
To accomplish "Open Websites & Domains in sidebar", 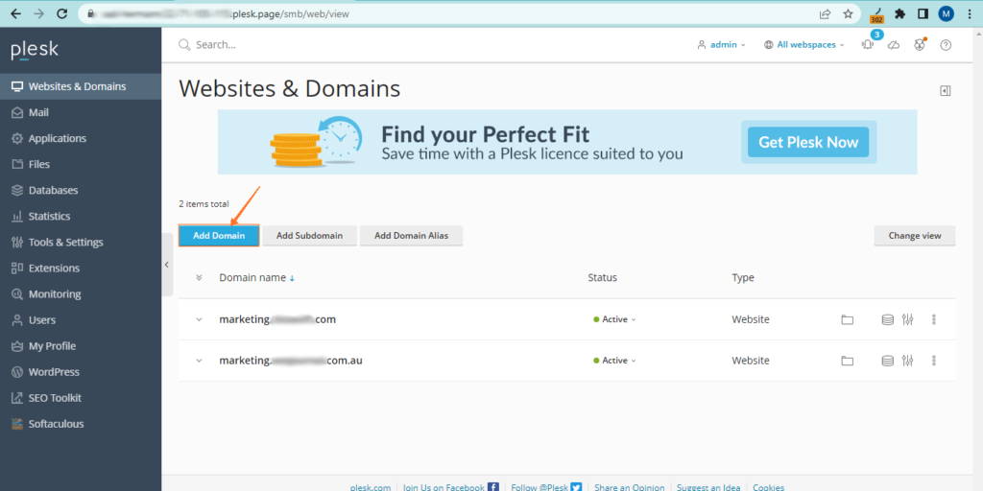I will pos(81,86).
